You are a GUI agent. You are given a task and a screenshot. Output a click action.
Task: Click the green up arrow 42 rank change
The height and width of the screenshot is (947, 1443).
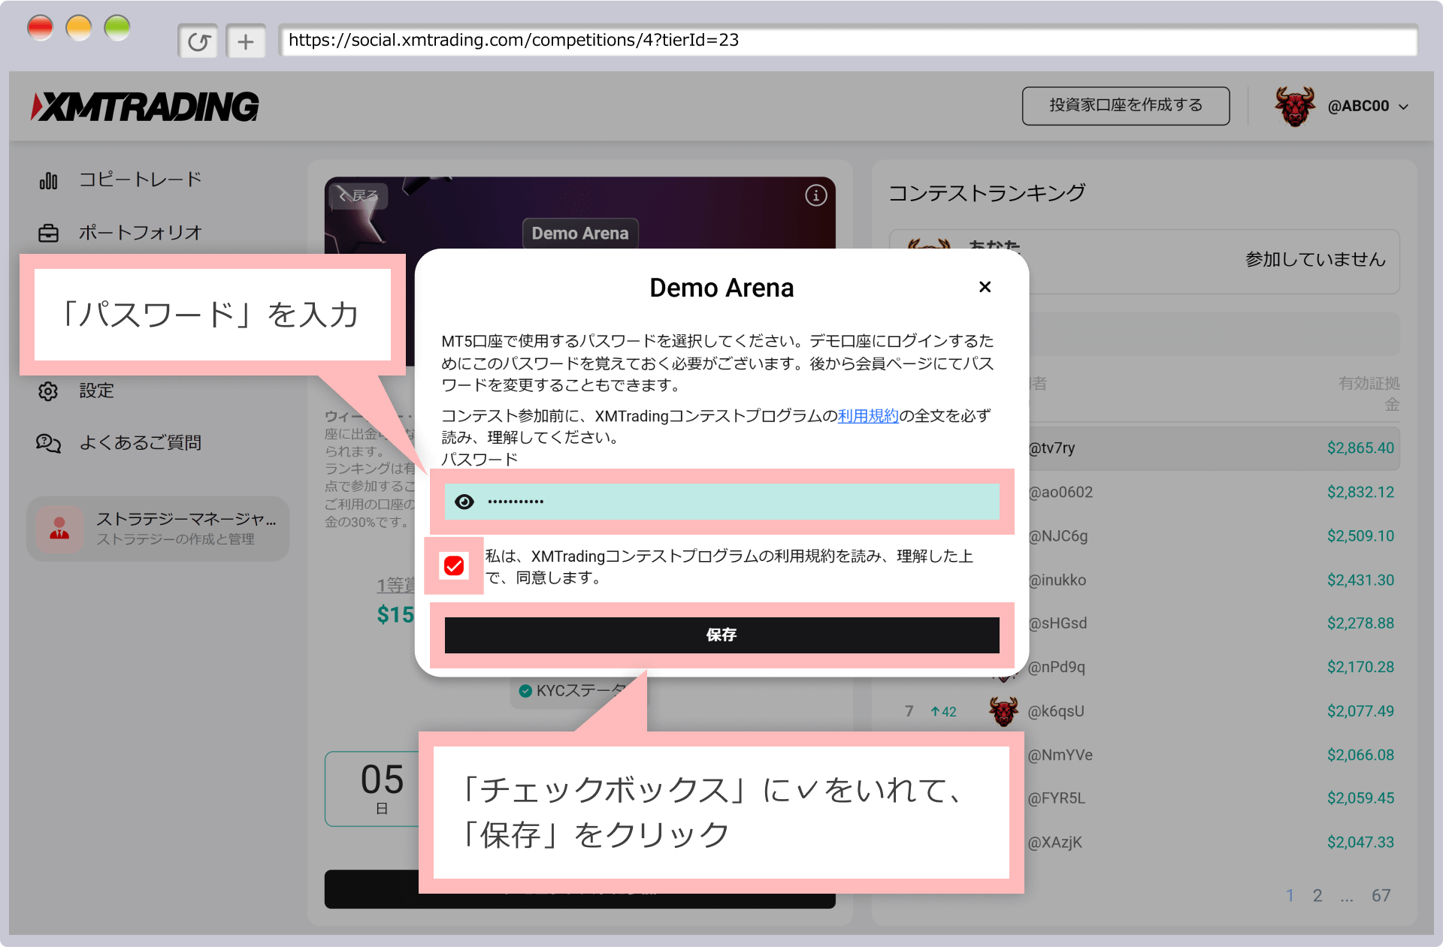coord(943,711)
